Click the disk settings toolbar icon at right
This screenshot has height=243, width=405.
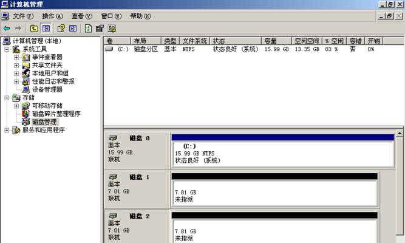point(112,28)
